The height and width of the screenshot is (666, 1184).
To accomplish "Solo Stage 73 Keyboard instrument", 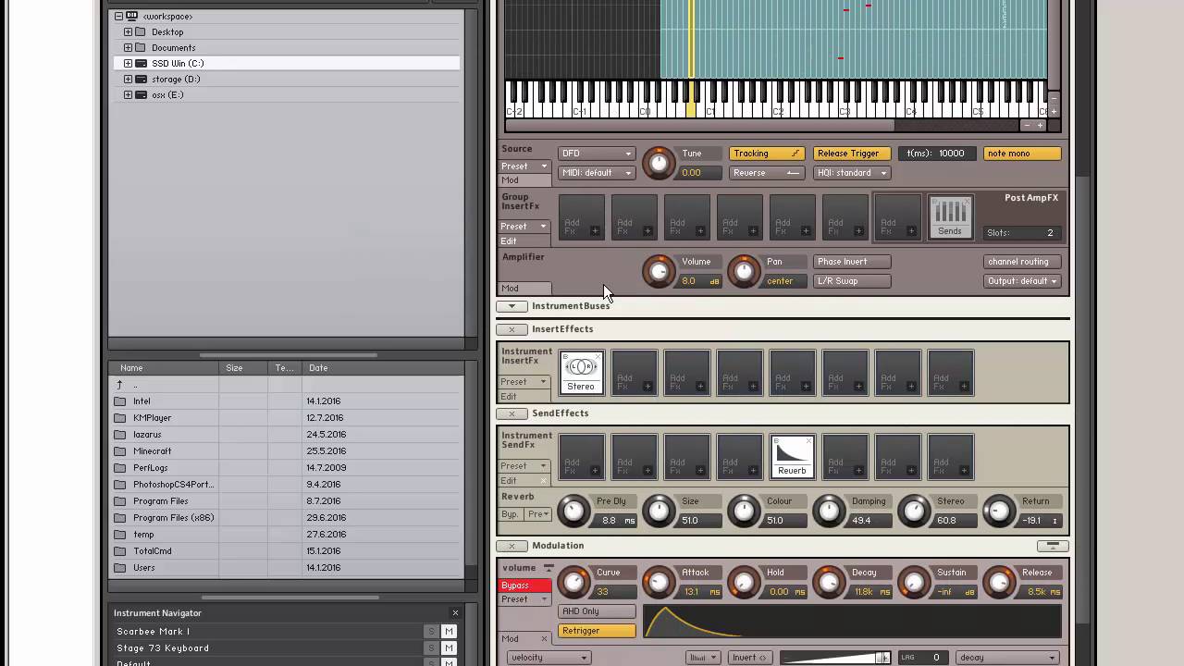I will 431,648.
